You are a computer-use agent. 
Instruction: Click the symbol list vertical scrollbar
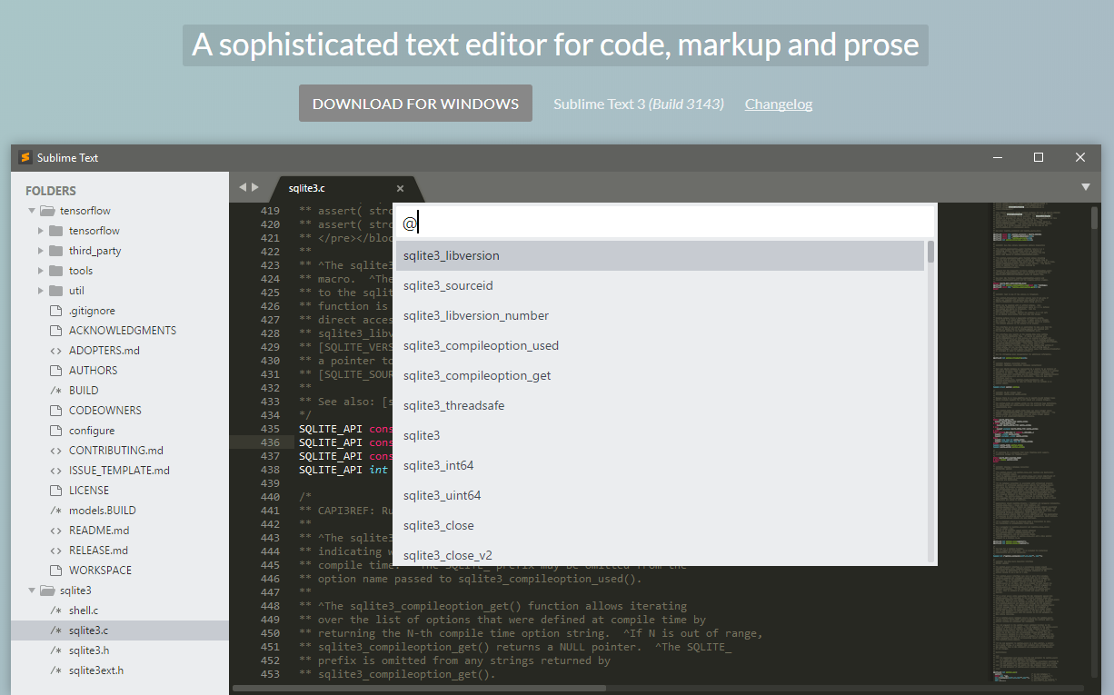click(x=930, y=252)
